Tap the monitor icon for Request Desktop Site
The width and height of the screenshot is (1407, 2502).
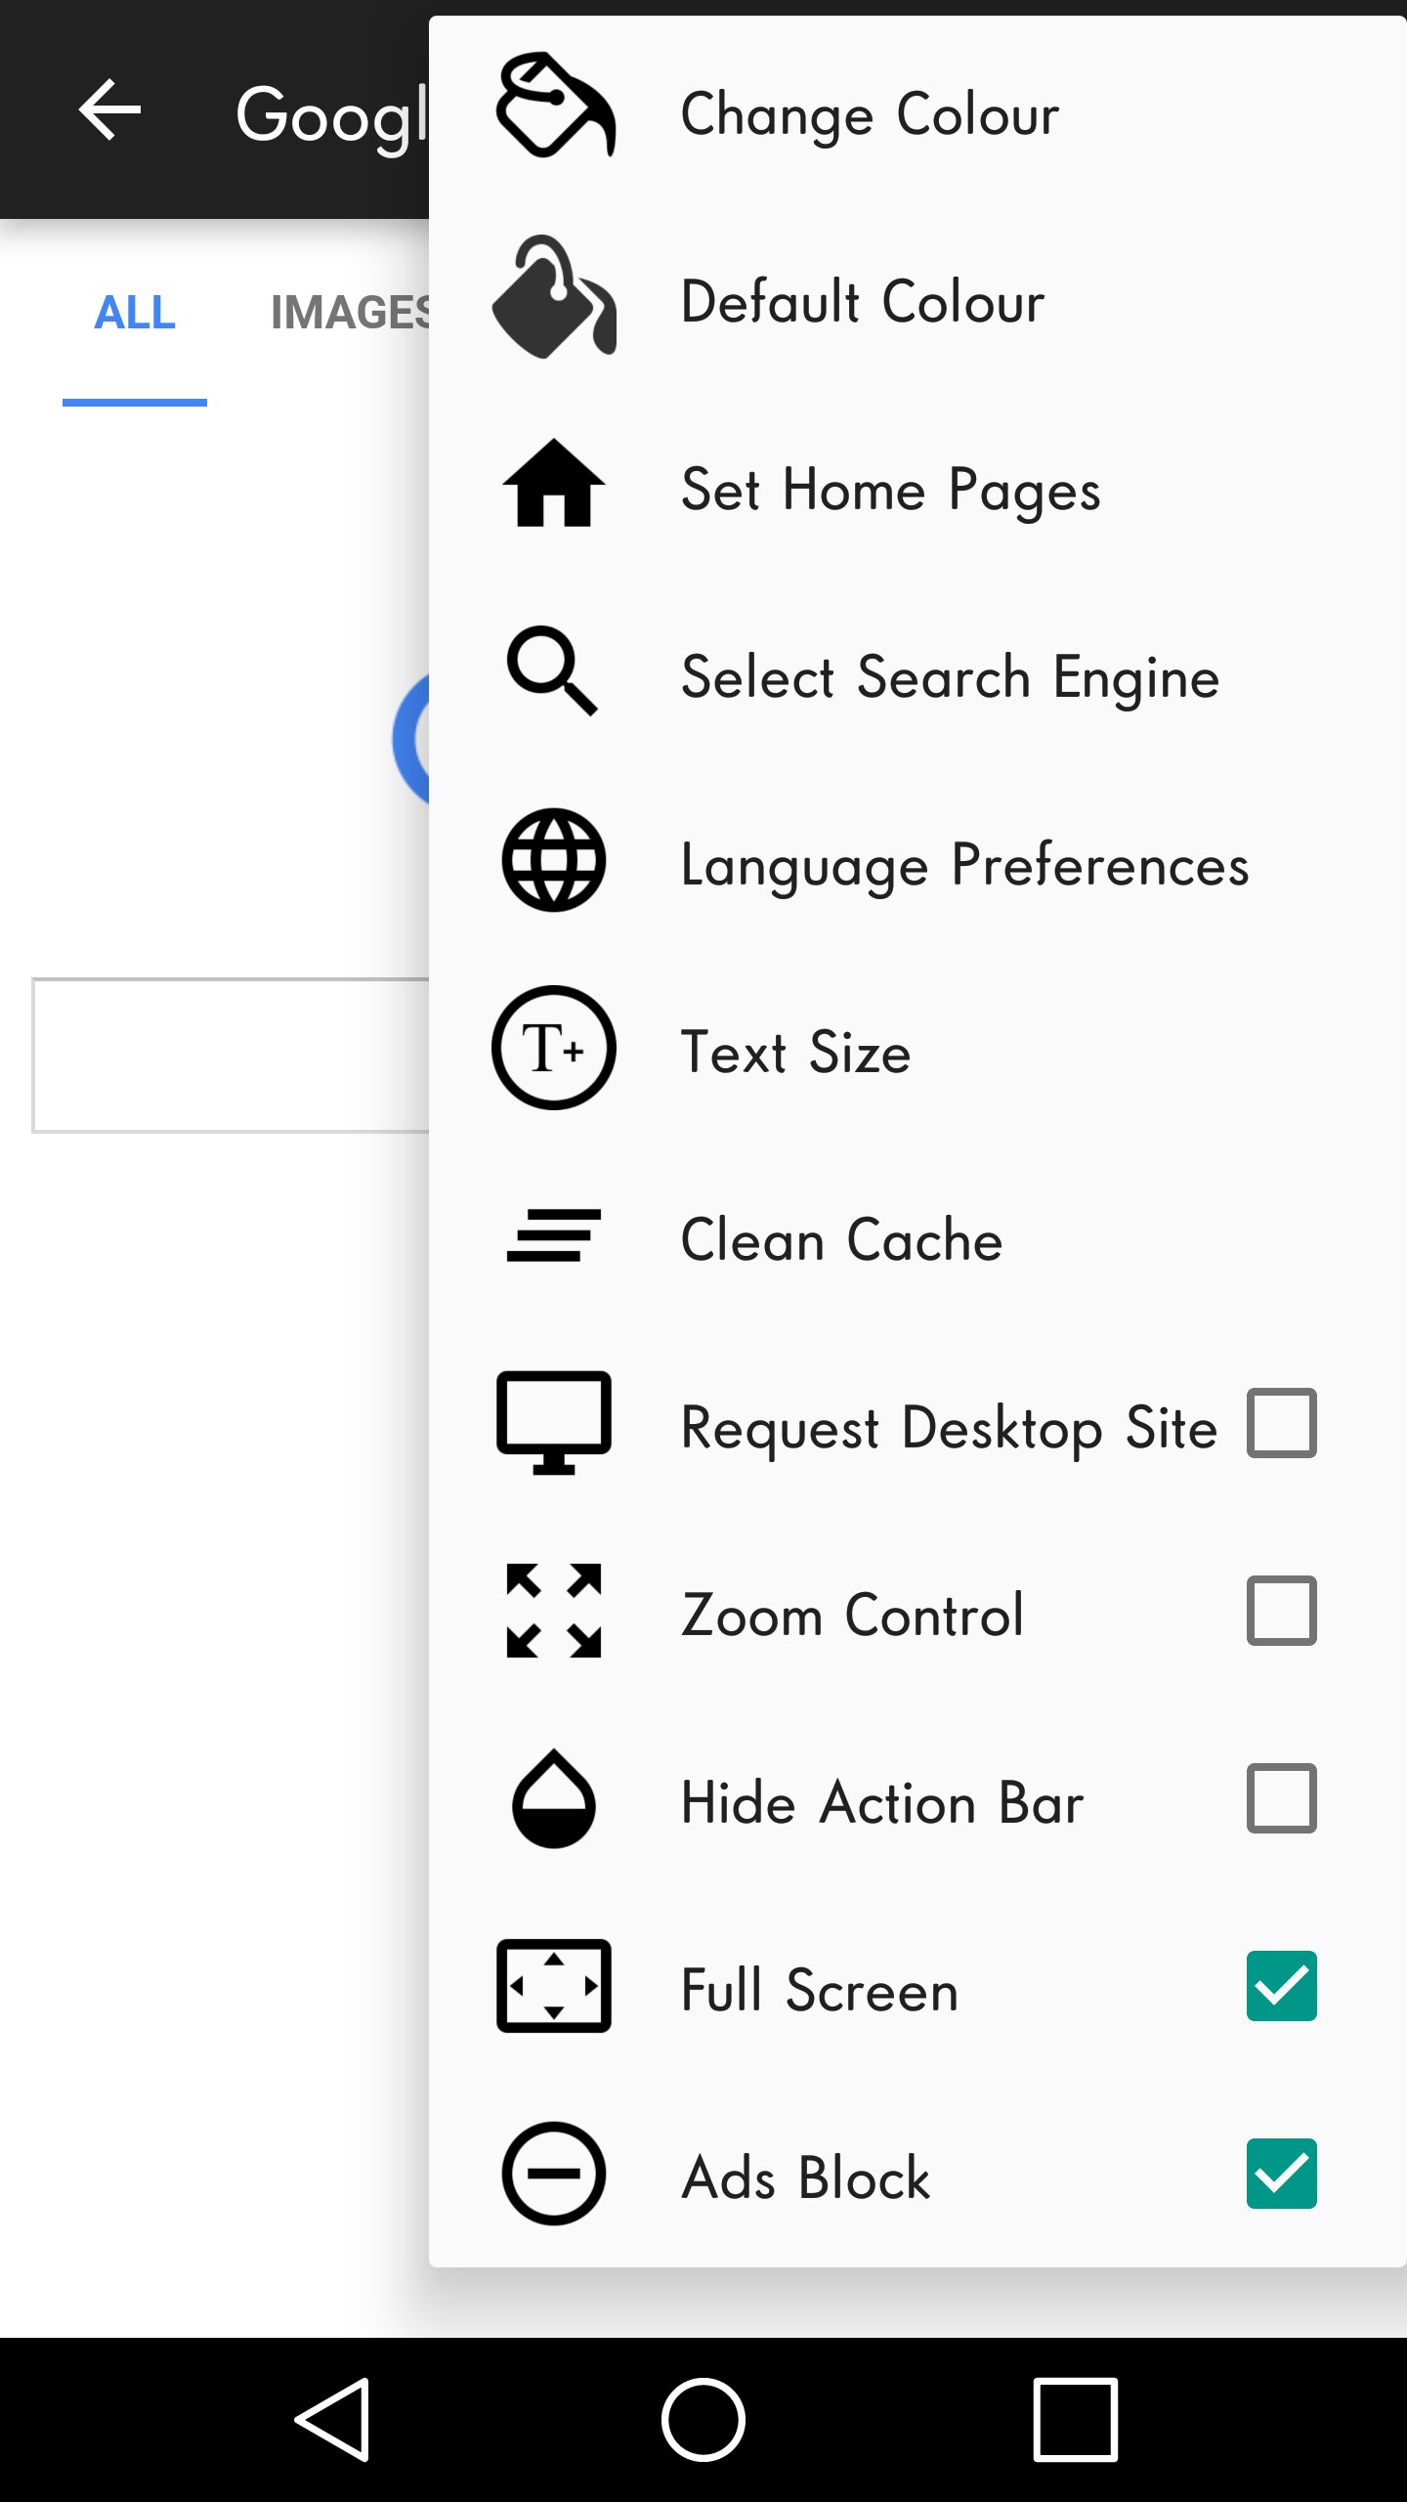click(554, 1423)
